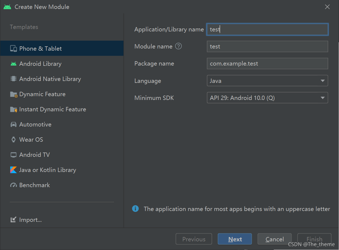Select the Phone & Tablet template
This screenshot has width=339, height=250.
[x=62, y=48]
